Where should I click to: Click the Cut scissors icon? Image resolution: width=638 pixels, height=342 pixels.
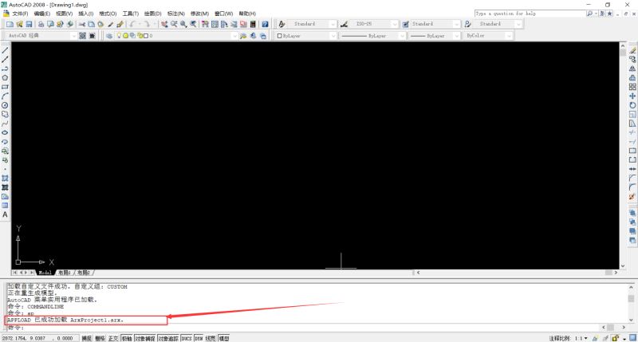pyautogui.click(x=82, y=25)
